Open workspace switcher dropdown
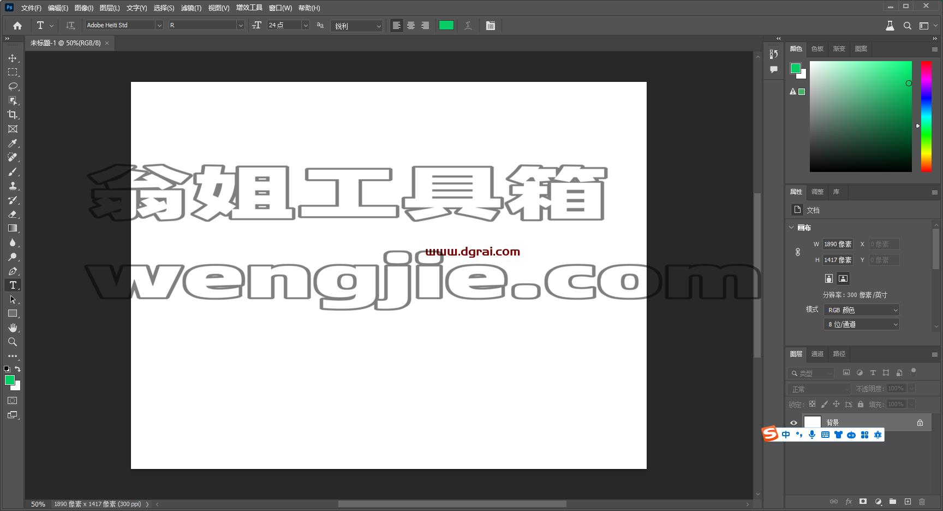This screenshot has width=943, height=511. (x=926, y=25)
